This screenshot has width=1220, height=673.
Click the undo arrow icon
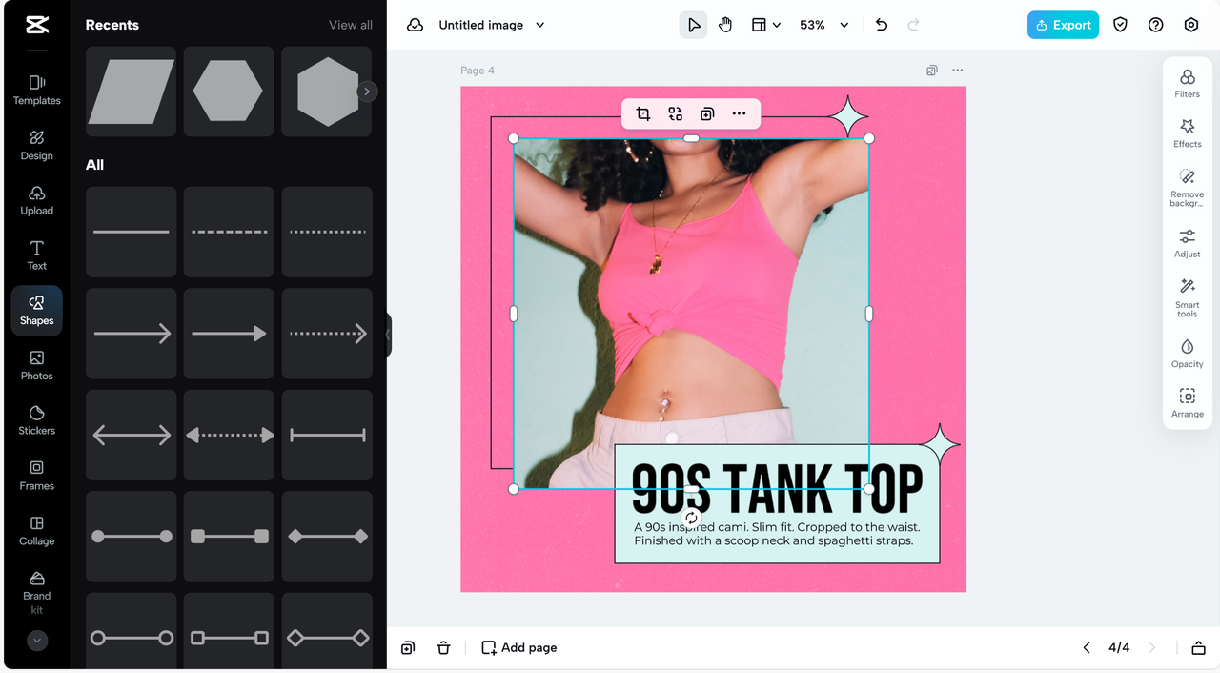882,25
